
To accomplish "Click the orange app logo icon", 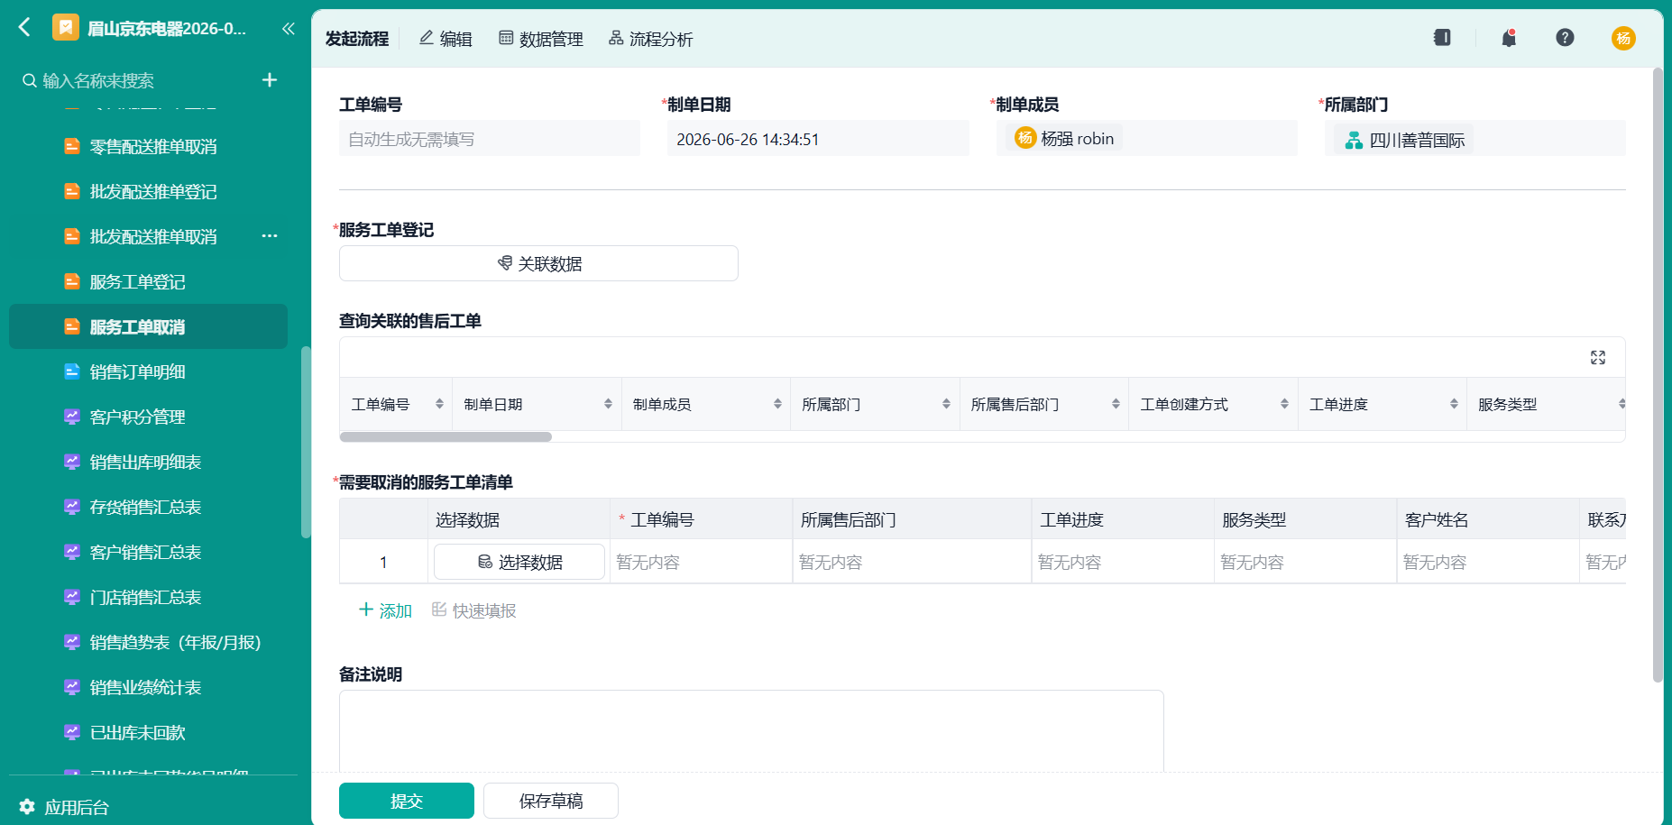I will coord(66,28).
